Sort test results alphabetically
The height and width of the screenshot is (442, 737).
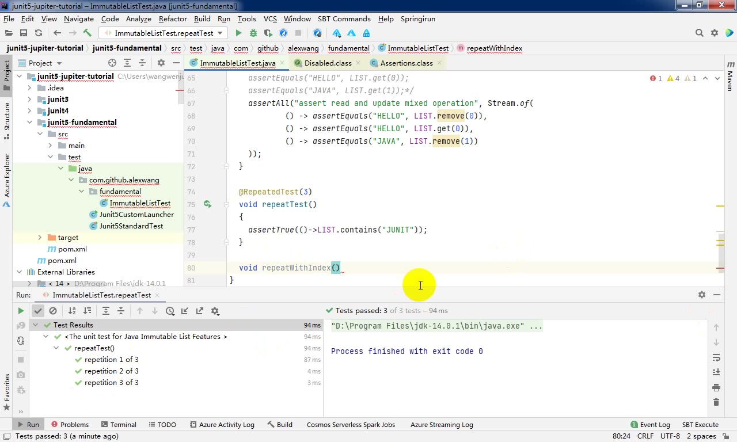click(72, 311)
